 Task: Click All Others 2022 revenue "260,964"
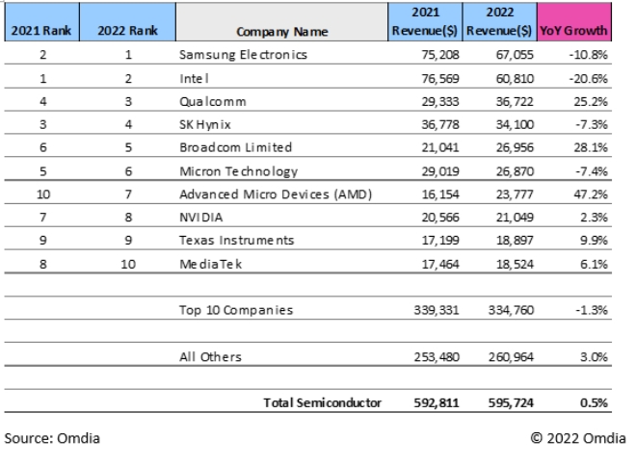coord(511,357)
